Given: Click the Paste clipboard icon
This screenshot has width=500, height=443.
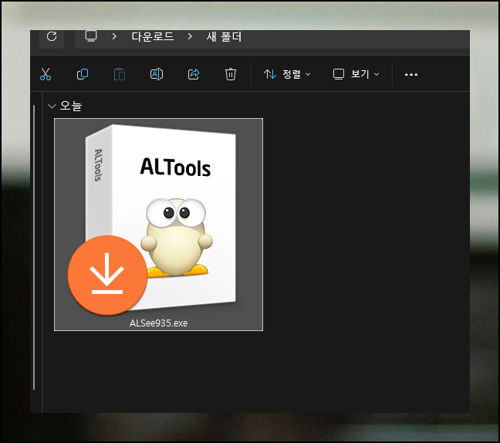Looking at the screenshot, I should click(x=120, y=74).
